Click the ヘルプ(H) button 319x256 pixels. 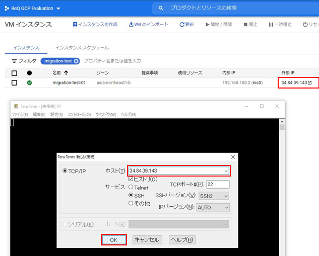[x=182, y=240]
